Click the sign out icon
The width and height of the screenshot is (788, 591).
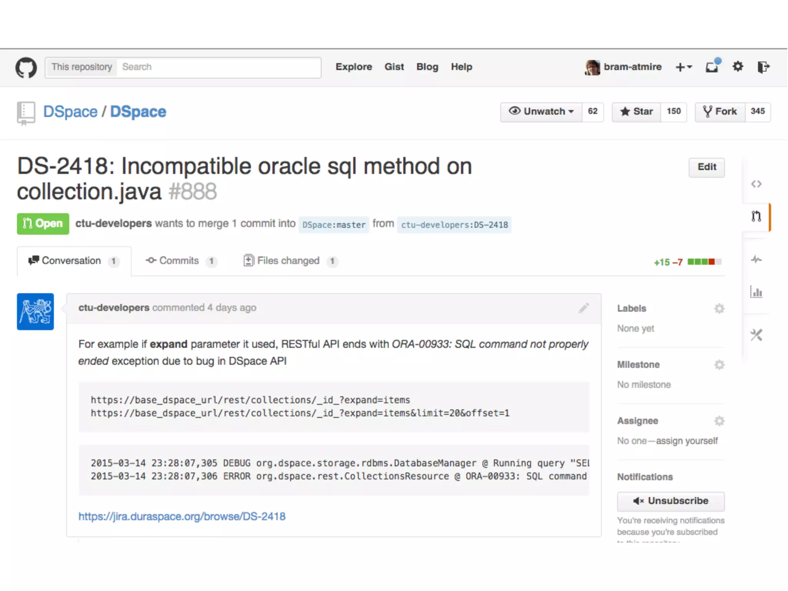coord(763,67)
